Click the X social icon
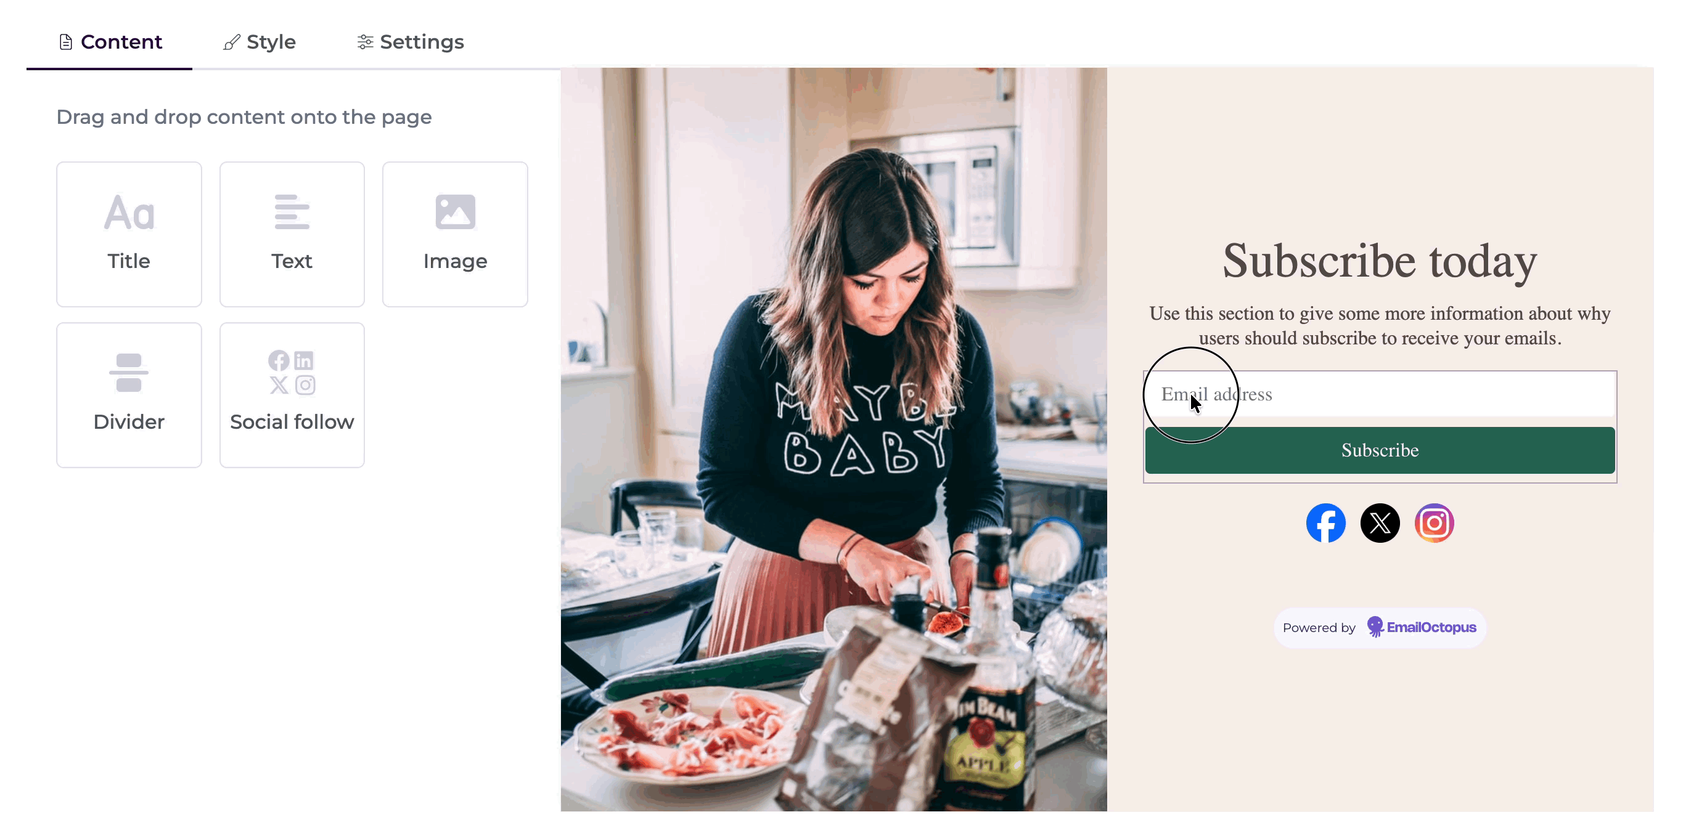The image size is (1699, 828). [x=1380, y=523]
